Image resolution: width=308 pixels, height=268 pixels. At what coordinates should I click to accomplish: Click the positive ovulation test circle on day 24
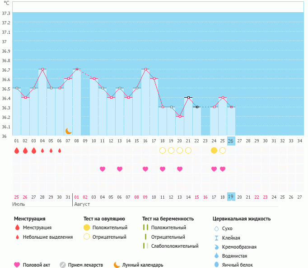pyautogui.click(x=214, y=150)
